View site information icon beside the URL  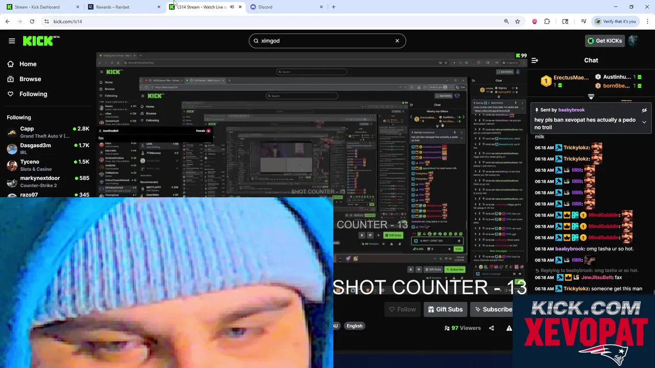click(x=46, y=21)
